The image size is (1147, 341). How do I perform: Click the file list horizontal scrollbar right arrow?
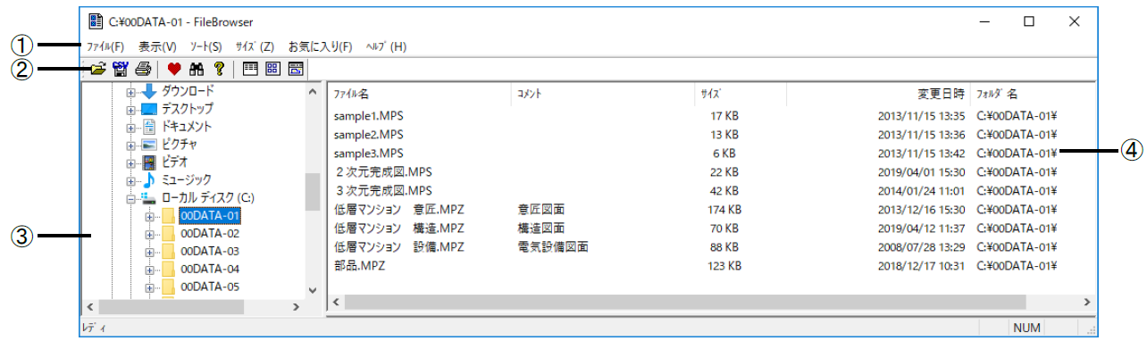coord(1087,303)
